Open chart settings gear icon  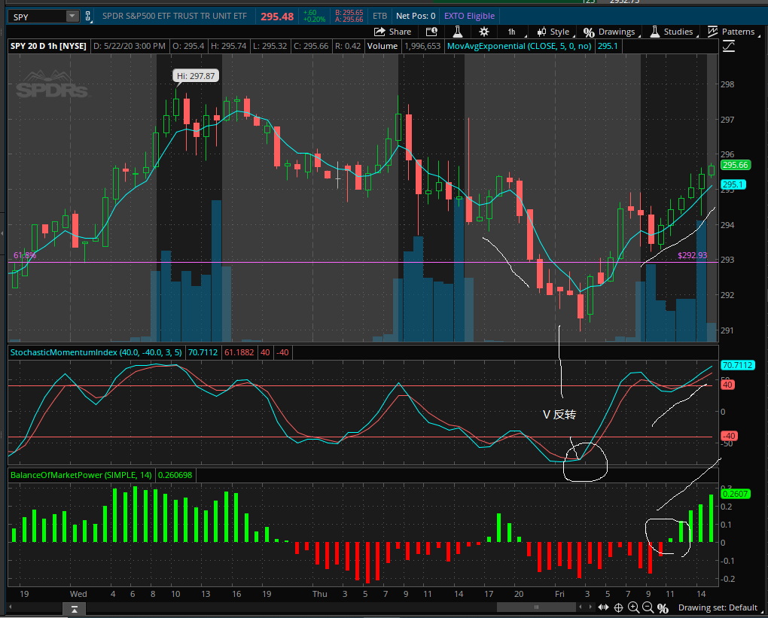[484, 32]
